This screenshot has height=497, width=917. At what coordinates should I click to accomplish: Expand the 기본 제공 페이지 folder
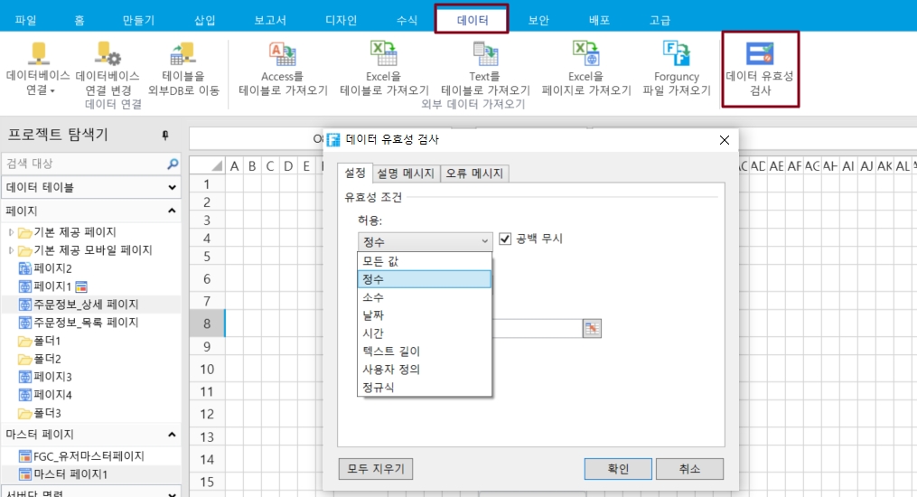(12, 232)
